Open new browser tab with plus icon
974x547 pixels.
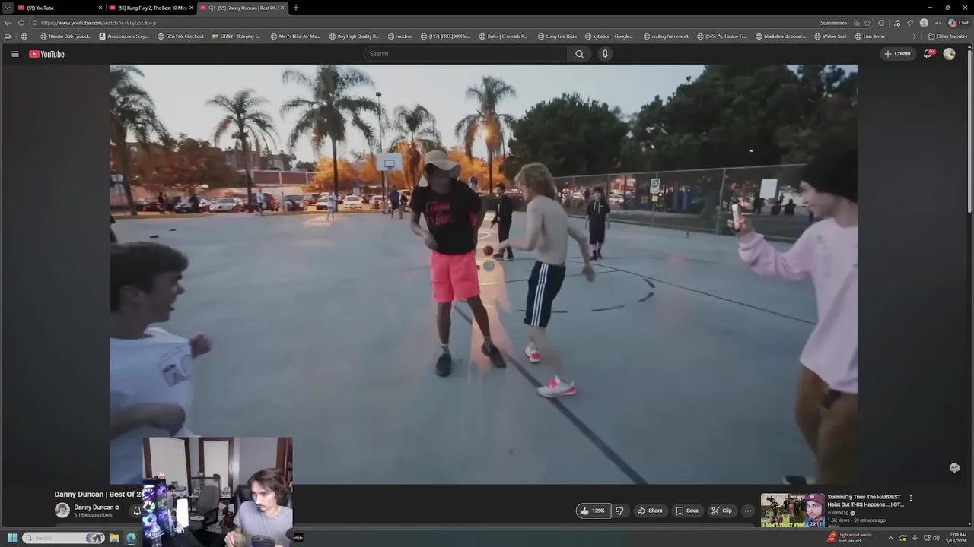[x=296, y=8]
